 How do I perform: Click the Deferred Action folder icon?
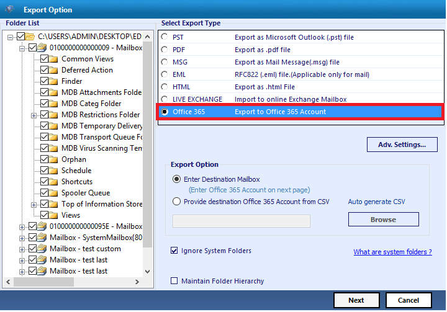(x=53, y=70)
